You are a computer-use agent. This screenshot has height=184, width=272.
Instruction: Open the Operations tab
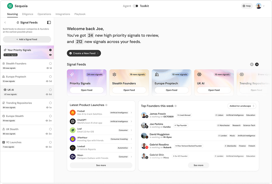(44, 14)
